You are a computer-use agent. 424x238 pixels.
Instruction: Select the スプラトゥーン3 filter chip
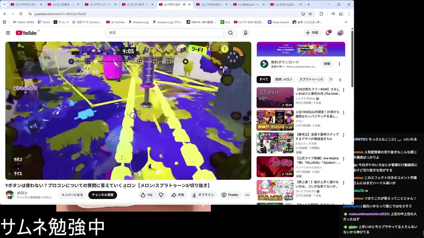(x=311, y=79)
